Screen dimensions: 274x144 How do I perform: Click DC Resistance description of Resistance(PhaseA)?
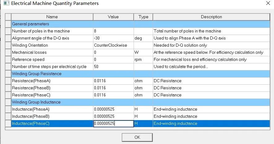pos(212,81)
